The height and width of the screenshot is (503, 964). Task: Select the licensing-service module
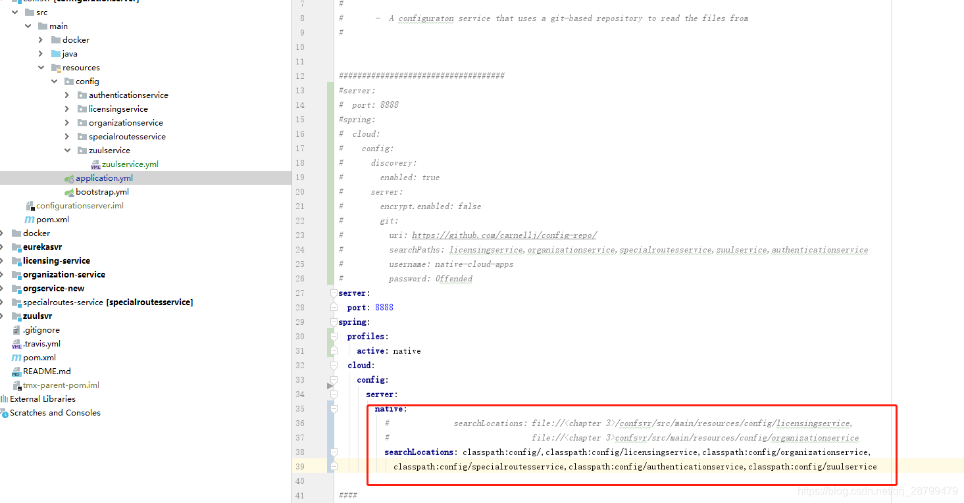pos(57,261)
